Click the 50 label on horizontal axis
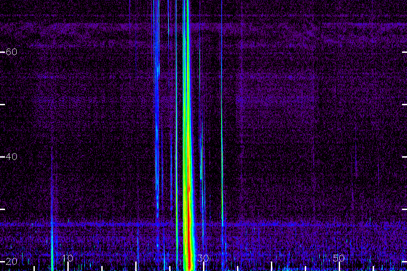This screenshot has height=271, width=407. point(339,258)
